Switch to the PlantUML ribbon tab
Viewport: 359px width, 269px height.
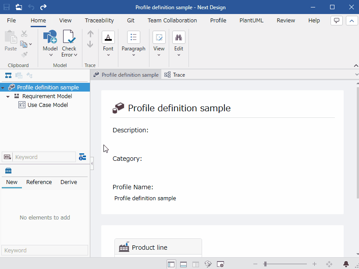coord(252,20)
